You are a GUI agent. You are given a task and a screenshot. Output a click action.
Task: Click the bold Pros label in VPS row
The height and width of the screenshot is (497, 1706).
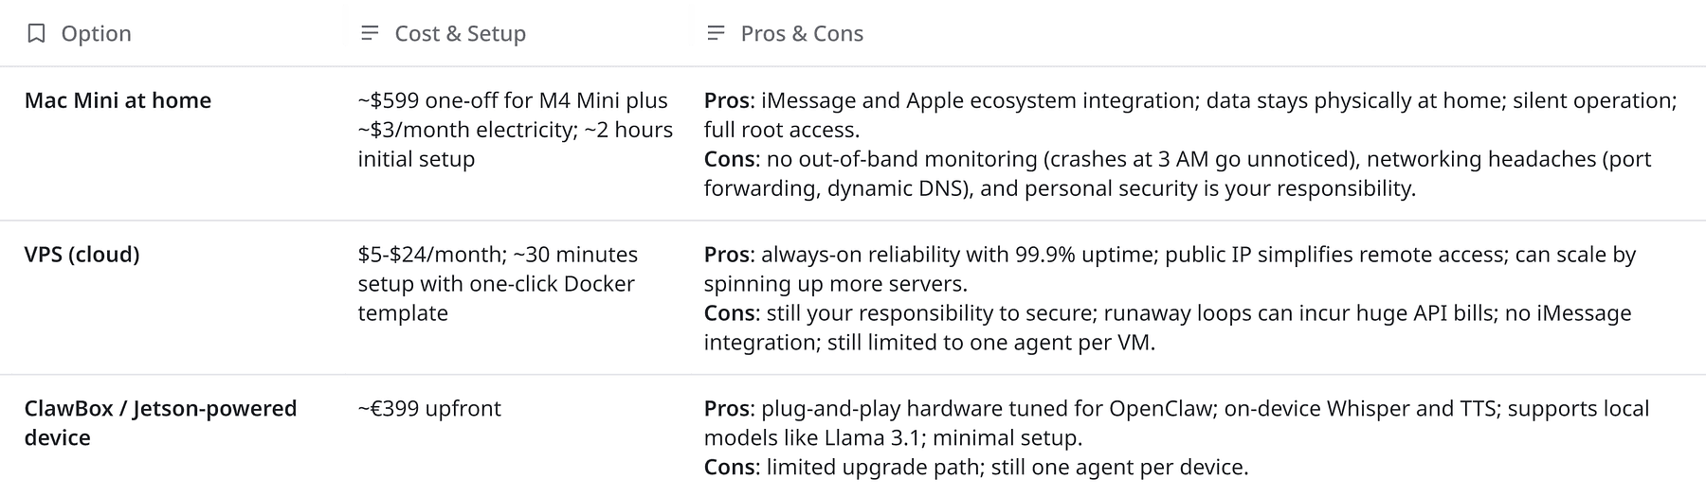click(x=727, y=255)
